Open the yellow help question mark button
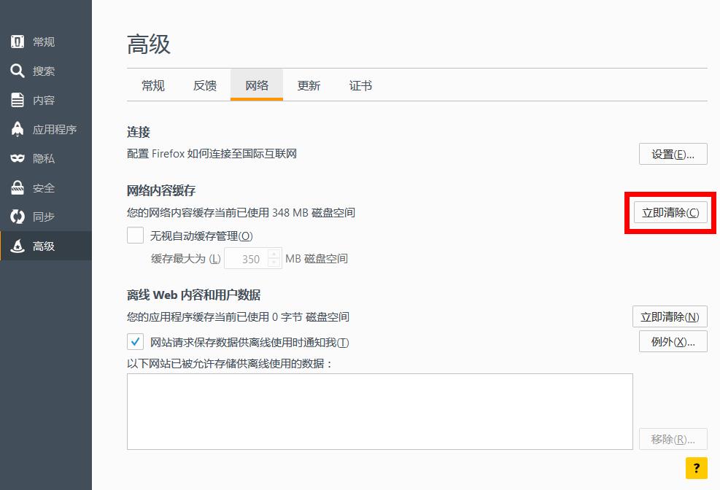Screen dimensions: 720x490 tap(696, 468)
